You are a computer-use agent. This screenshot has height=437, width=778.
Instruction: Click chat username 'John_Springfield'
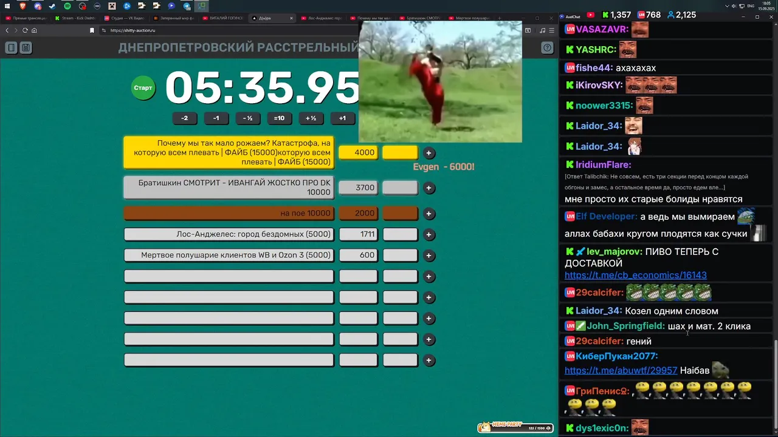[625, 327]
